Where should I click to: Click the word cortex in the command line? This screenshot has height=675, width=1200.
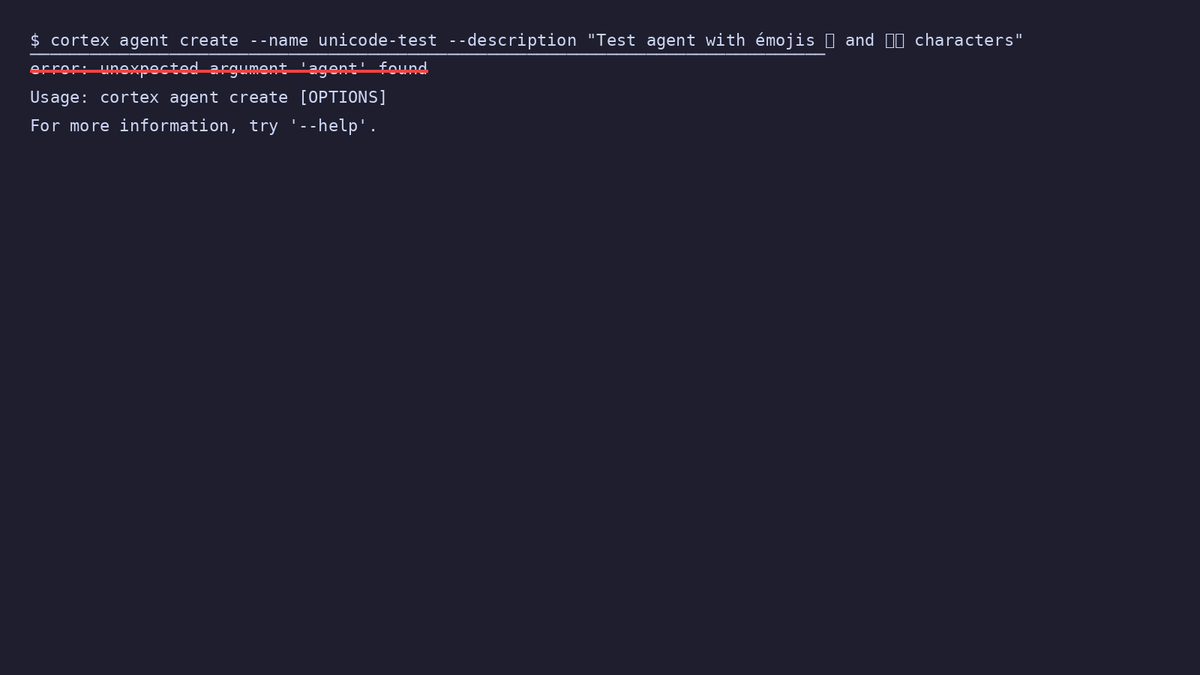tap(79, 40)
